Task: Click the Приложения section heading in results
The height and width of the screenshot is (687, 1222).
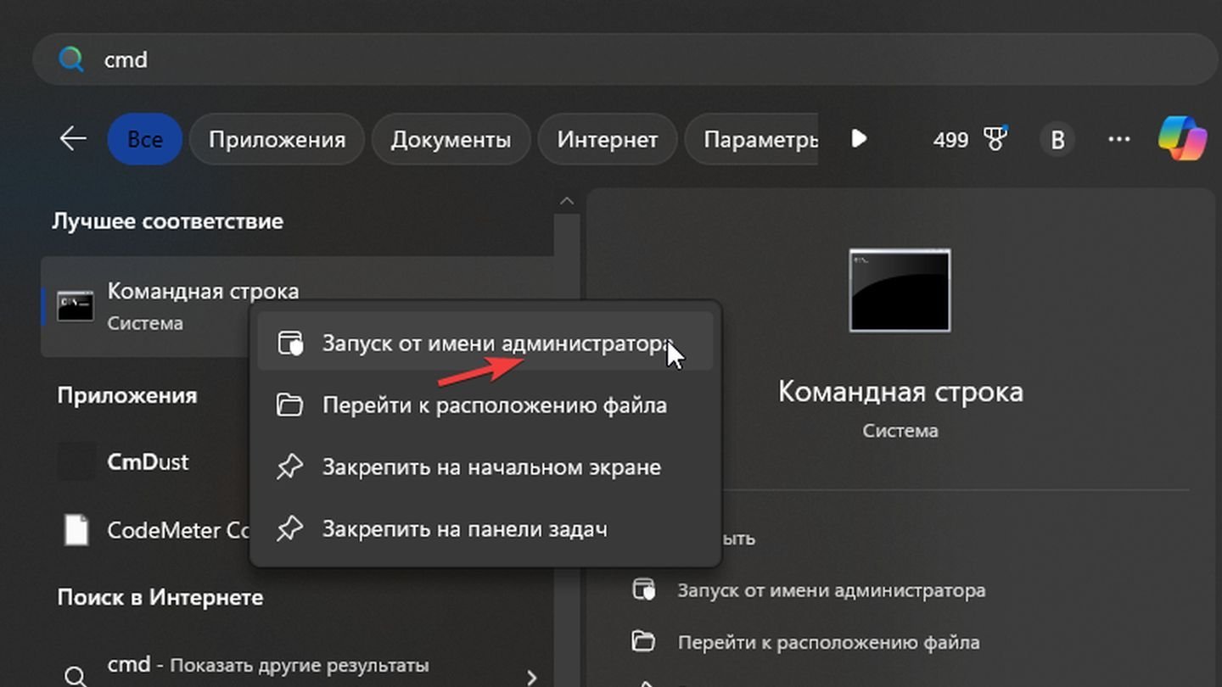Action: click(x=127, y=395)
